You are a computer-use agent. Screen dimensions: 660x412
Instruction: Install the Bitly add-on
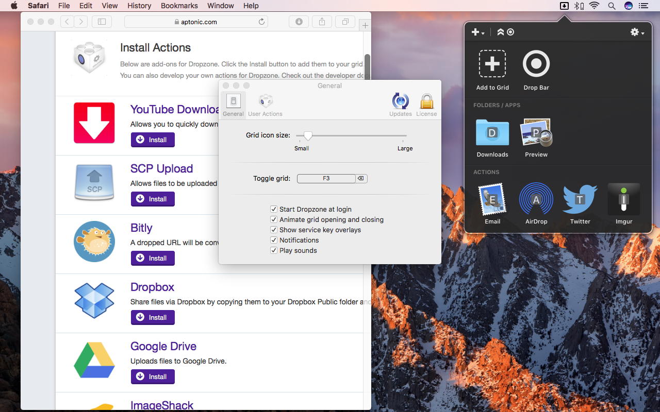pos(153,258)
